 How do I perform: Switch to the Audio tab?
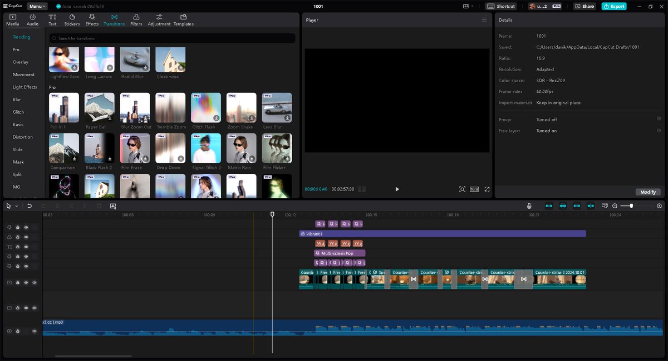click(33, 20)
